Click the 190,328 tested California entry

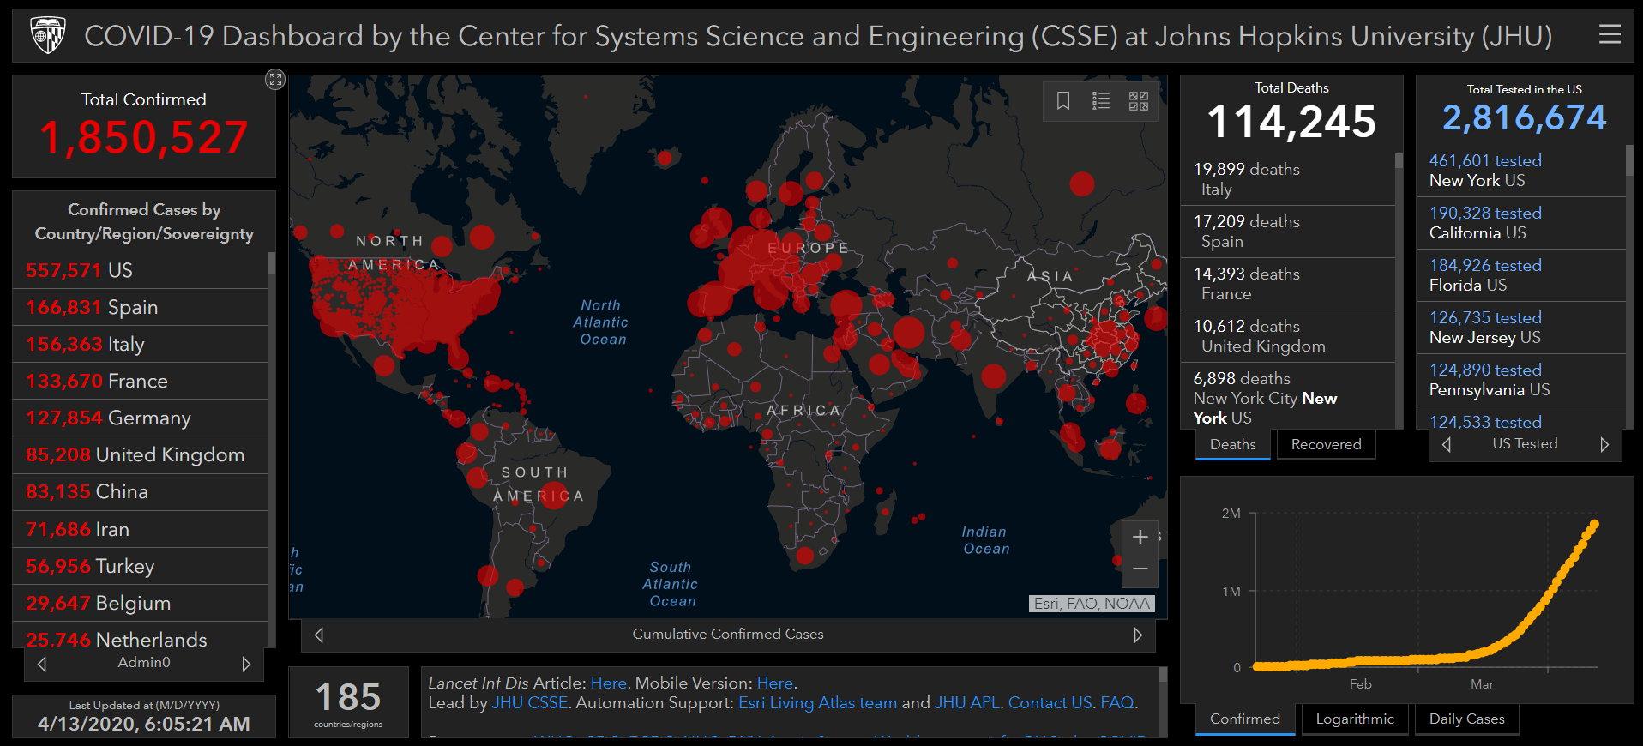pos(1522,223)
